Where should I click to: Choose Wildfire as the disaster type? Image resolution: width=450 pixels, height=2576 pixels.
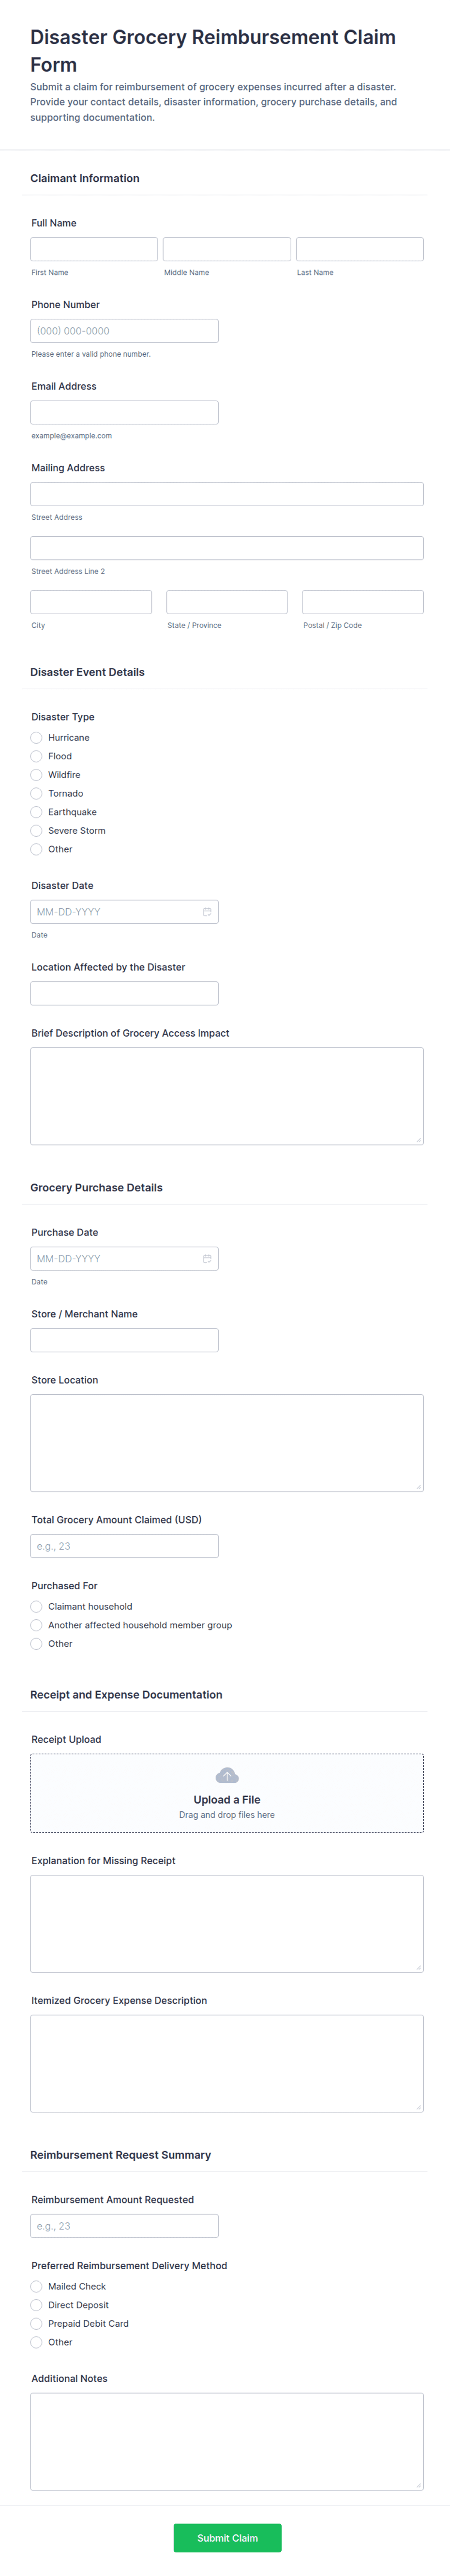click(x=36, y=775)
